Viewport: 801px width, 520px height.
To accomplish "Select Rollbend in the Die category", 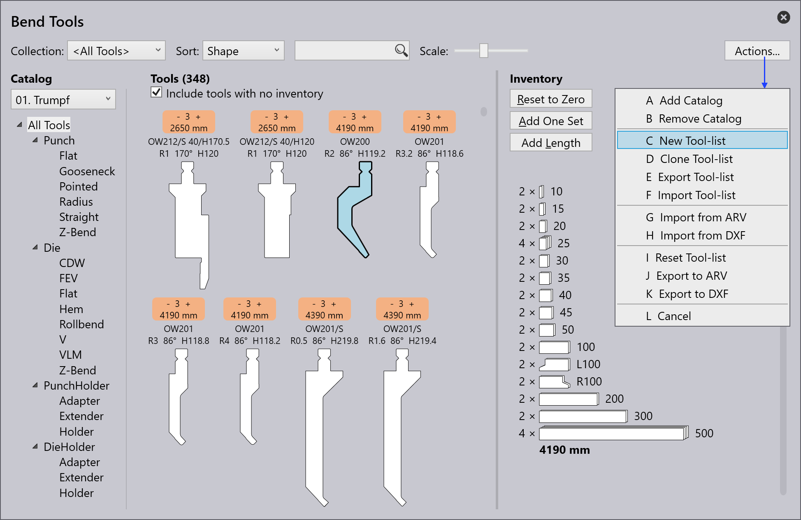I will click(81, 324).
